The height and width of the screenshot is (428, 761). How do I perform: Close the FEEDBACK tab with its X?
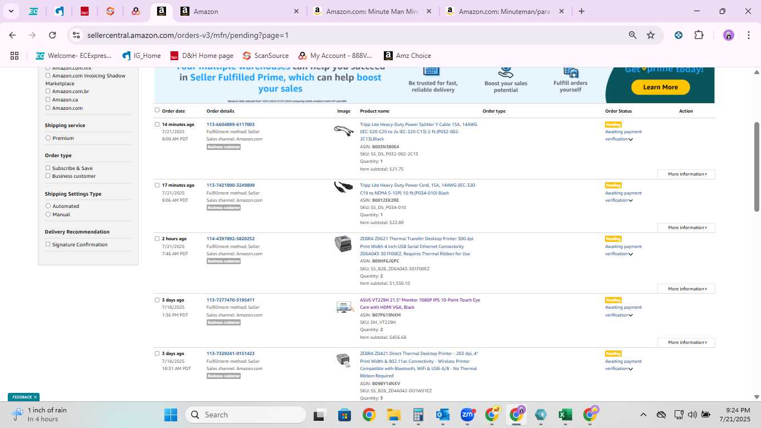click(35, 397)
